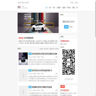The height and width of the screenshot is (96, 96).
Task: Click the 买车记 site logo
Action: 19,7
